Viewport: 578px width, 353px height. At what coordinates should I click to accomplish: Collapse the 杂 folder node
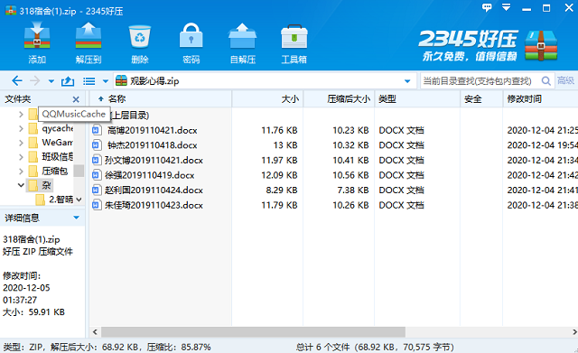[x=21, y=185]
